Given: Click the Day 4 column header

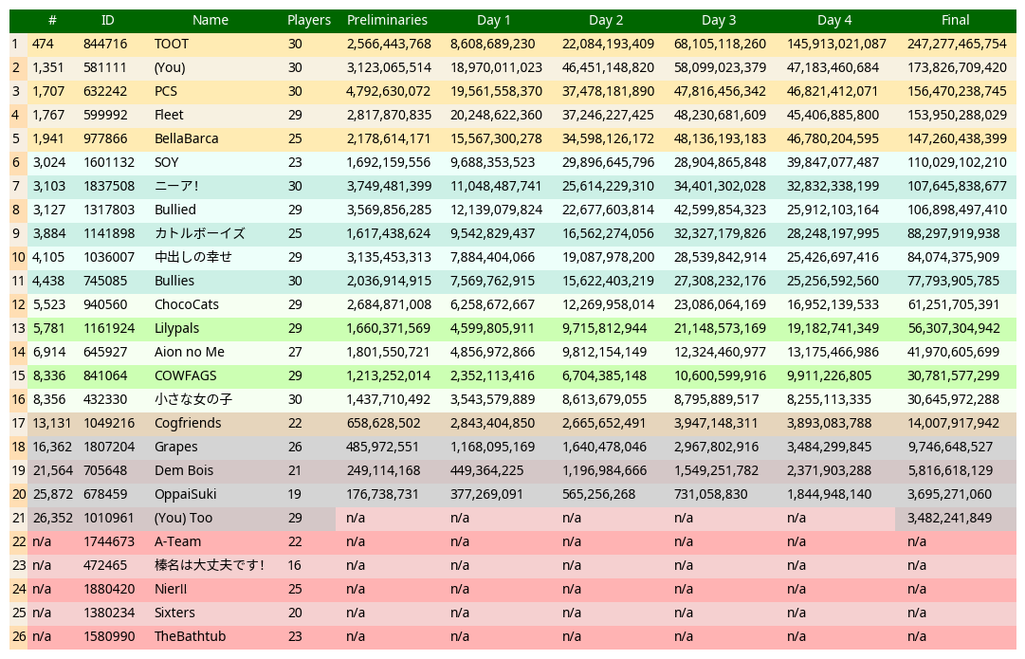Looking at the screenshot, I should point(834,20).
